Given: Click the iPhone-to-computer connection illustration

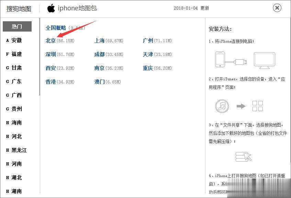Looking at the screenshot, I should pos(231,60).
